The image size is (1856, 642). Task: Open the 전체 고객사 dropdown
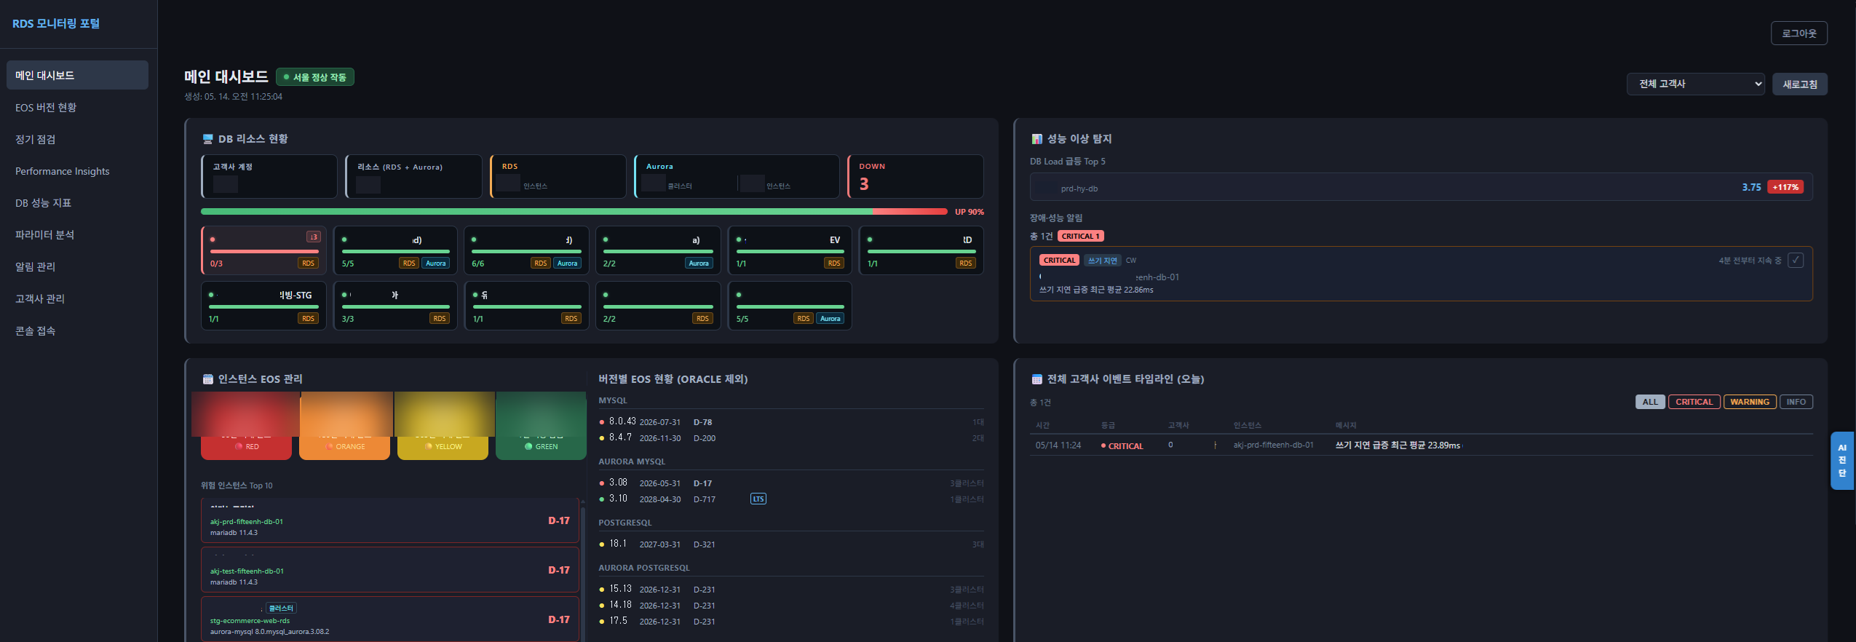tap(1696, 84)
